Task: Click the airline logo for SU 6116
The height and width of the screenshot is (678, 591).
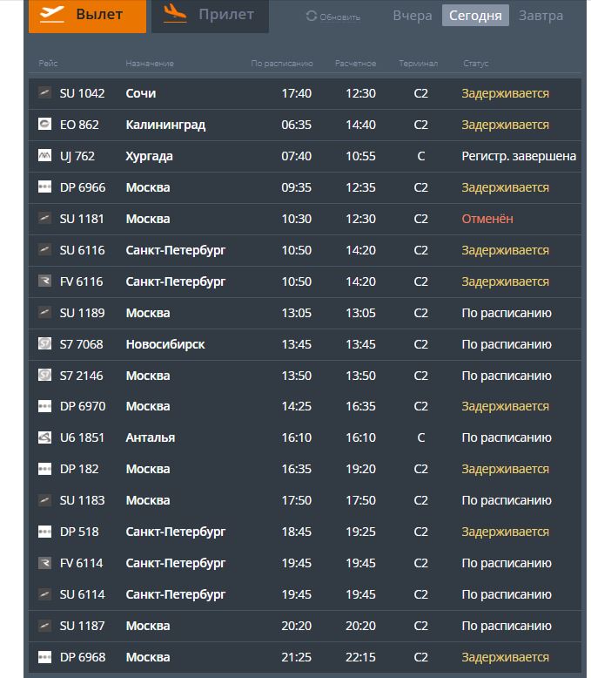Action: [x=44, y=249]
